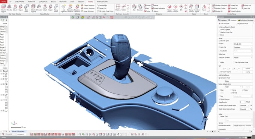Image resolution: width=255 pixels, height=139 pixels.
Task: Switch to the Özellikler panel tab
Action: tap(222, 20)
